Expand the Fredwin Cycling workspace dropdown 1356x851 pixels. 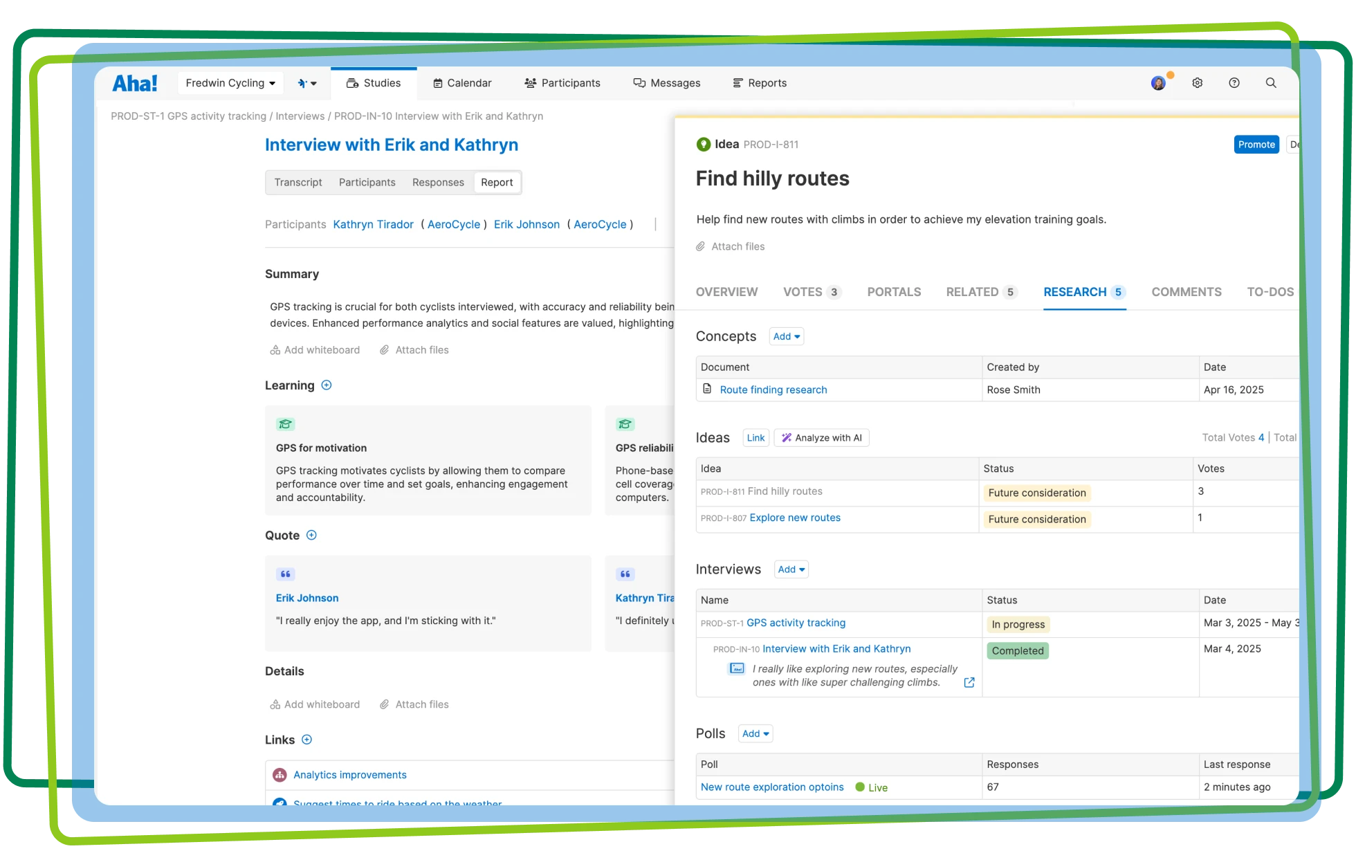230,82
